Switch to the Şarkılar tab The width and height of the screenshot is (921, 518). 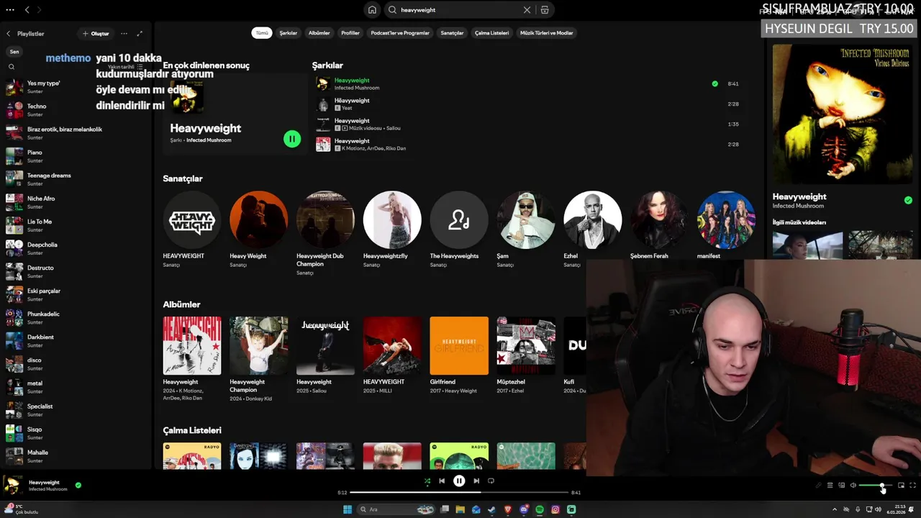pos(289,33)
